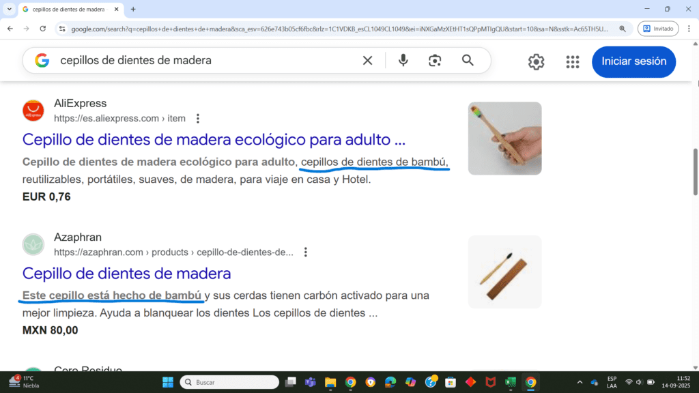Open Google search settings gear
Viewport: 699px width, 393px height.
coord(537,61)
